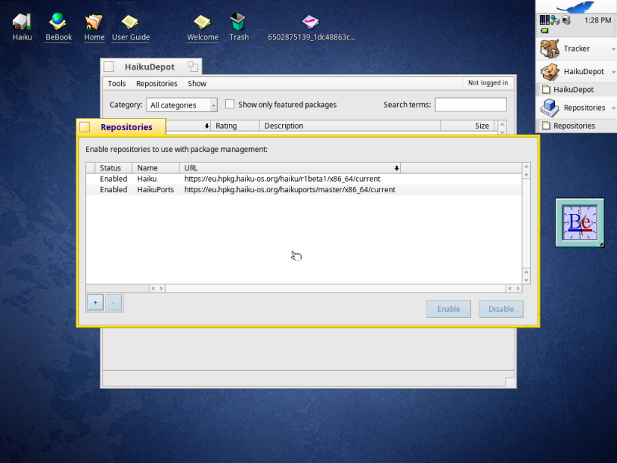Sort repositories by Name column header
The height and width of the screenshot is (463, 617).
coord(156,168)
